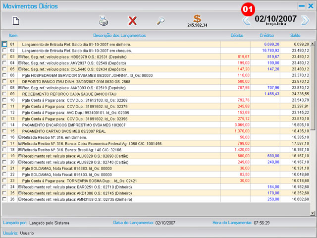Viewport: 317px width, 238px height.
Task: Click the magnifying glass search icon
Action: click(x=160, y=21)
